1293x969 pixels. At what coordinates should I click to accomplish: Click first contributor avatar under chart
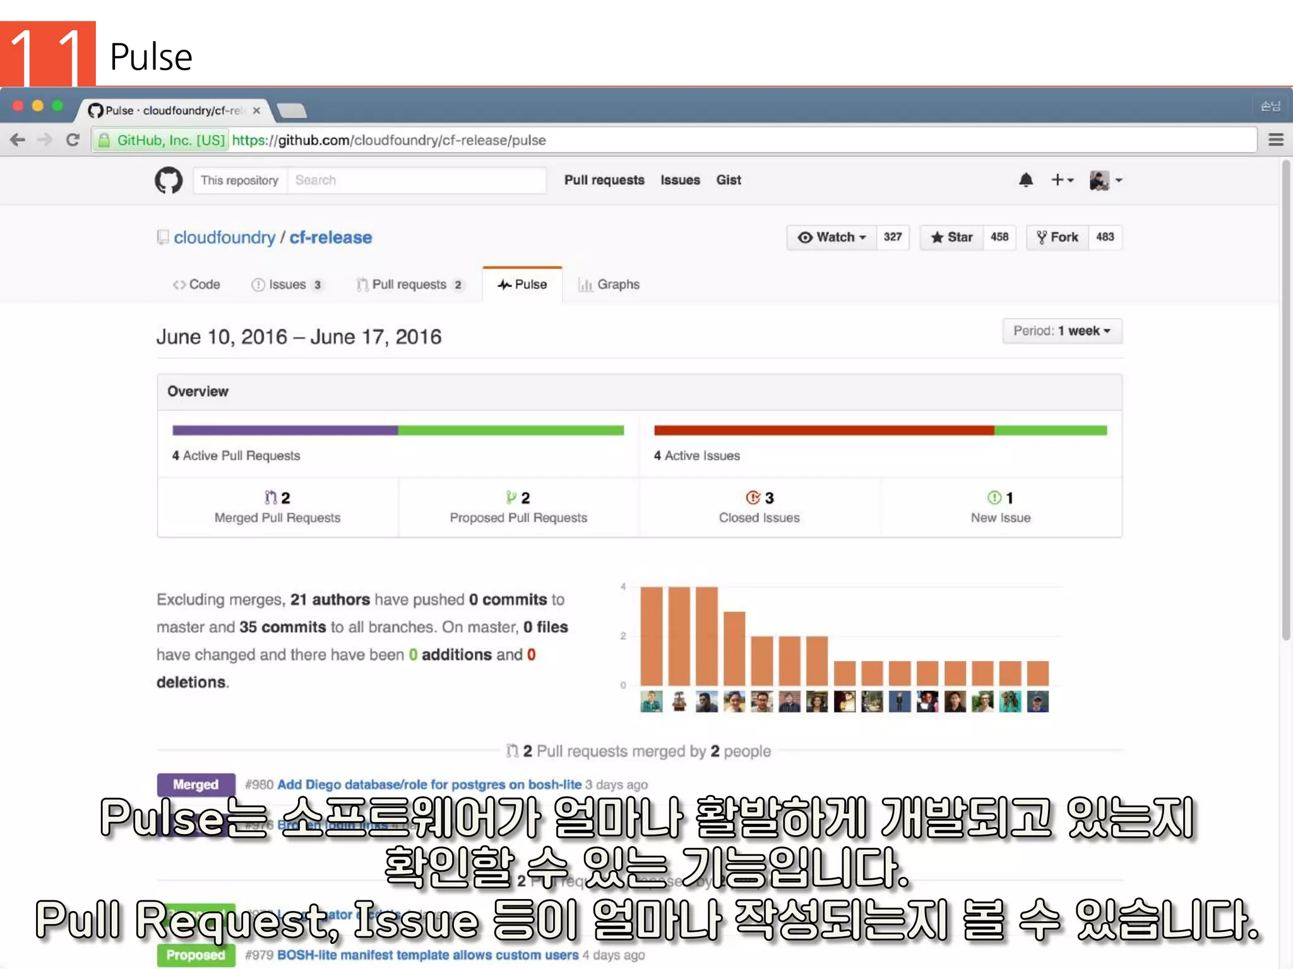tap(652, 702)
